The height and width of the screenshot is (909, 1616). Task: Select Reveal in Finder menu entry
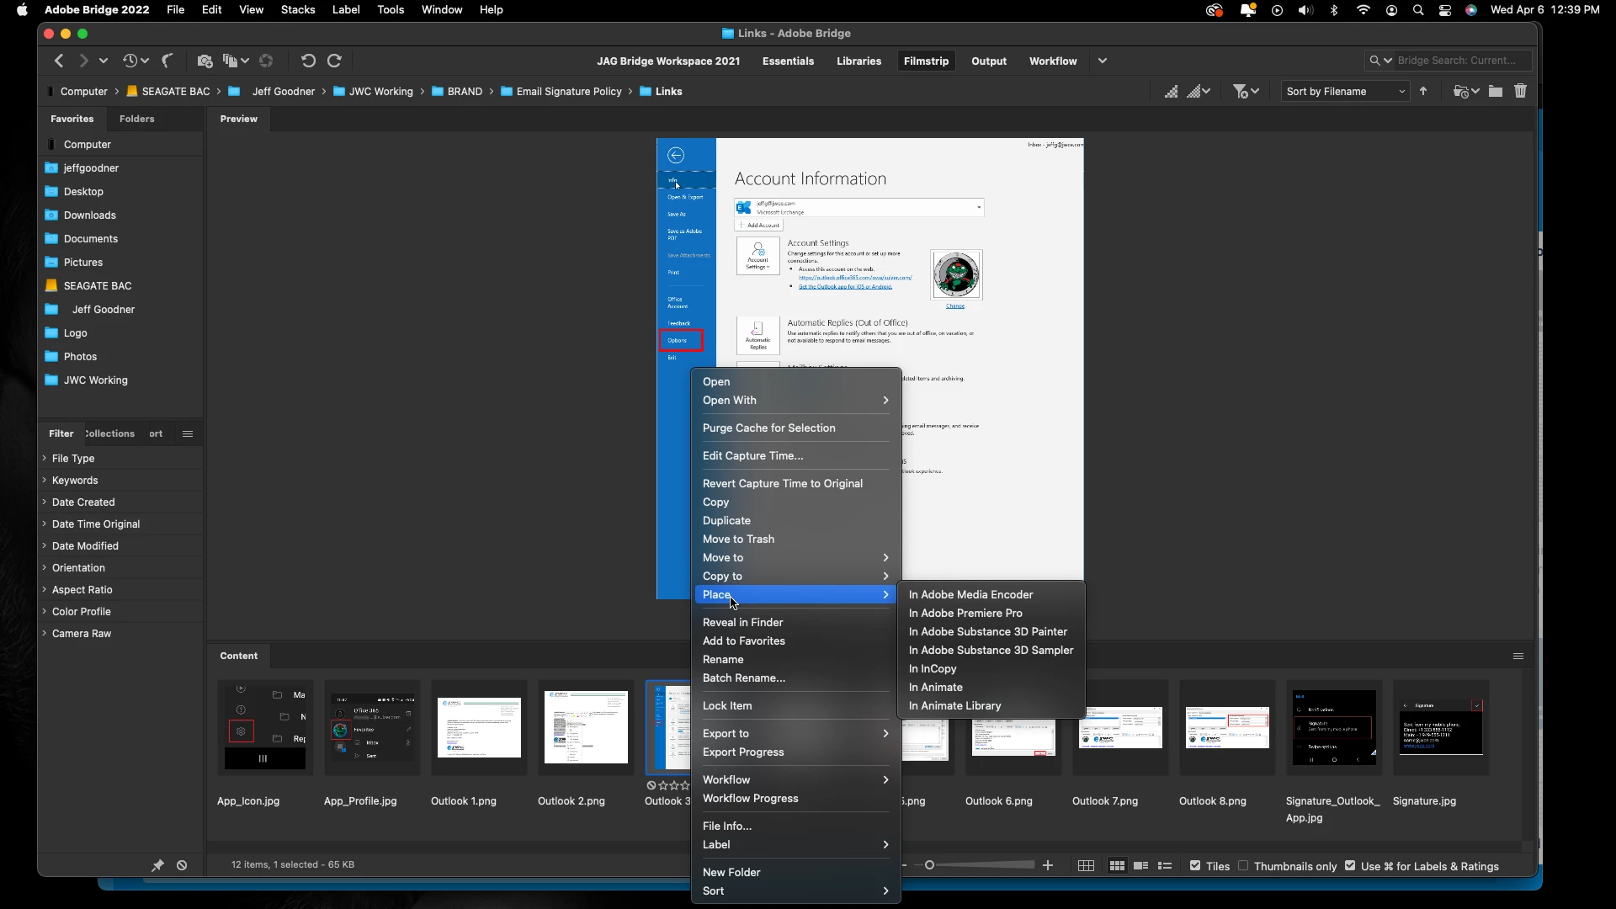point(742,623)
